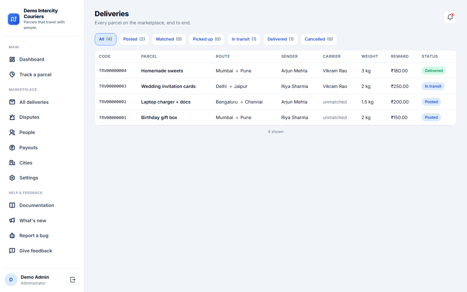Click the 1.5 kg weight cell
This screenshot has height=292, width=467.
367,102
